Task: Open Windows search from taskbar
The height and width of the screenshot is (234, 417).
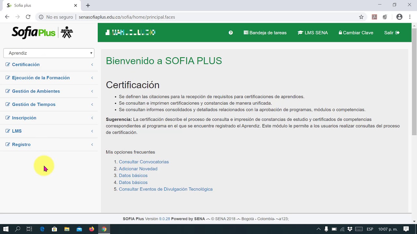Action: pyautogui.click(x=18, y=229)
